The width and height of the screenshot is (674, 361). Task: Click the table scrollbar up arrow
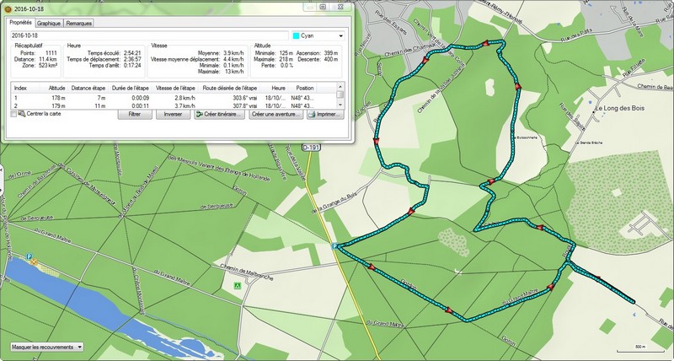point(340,87)
